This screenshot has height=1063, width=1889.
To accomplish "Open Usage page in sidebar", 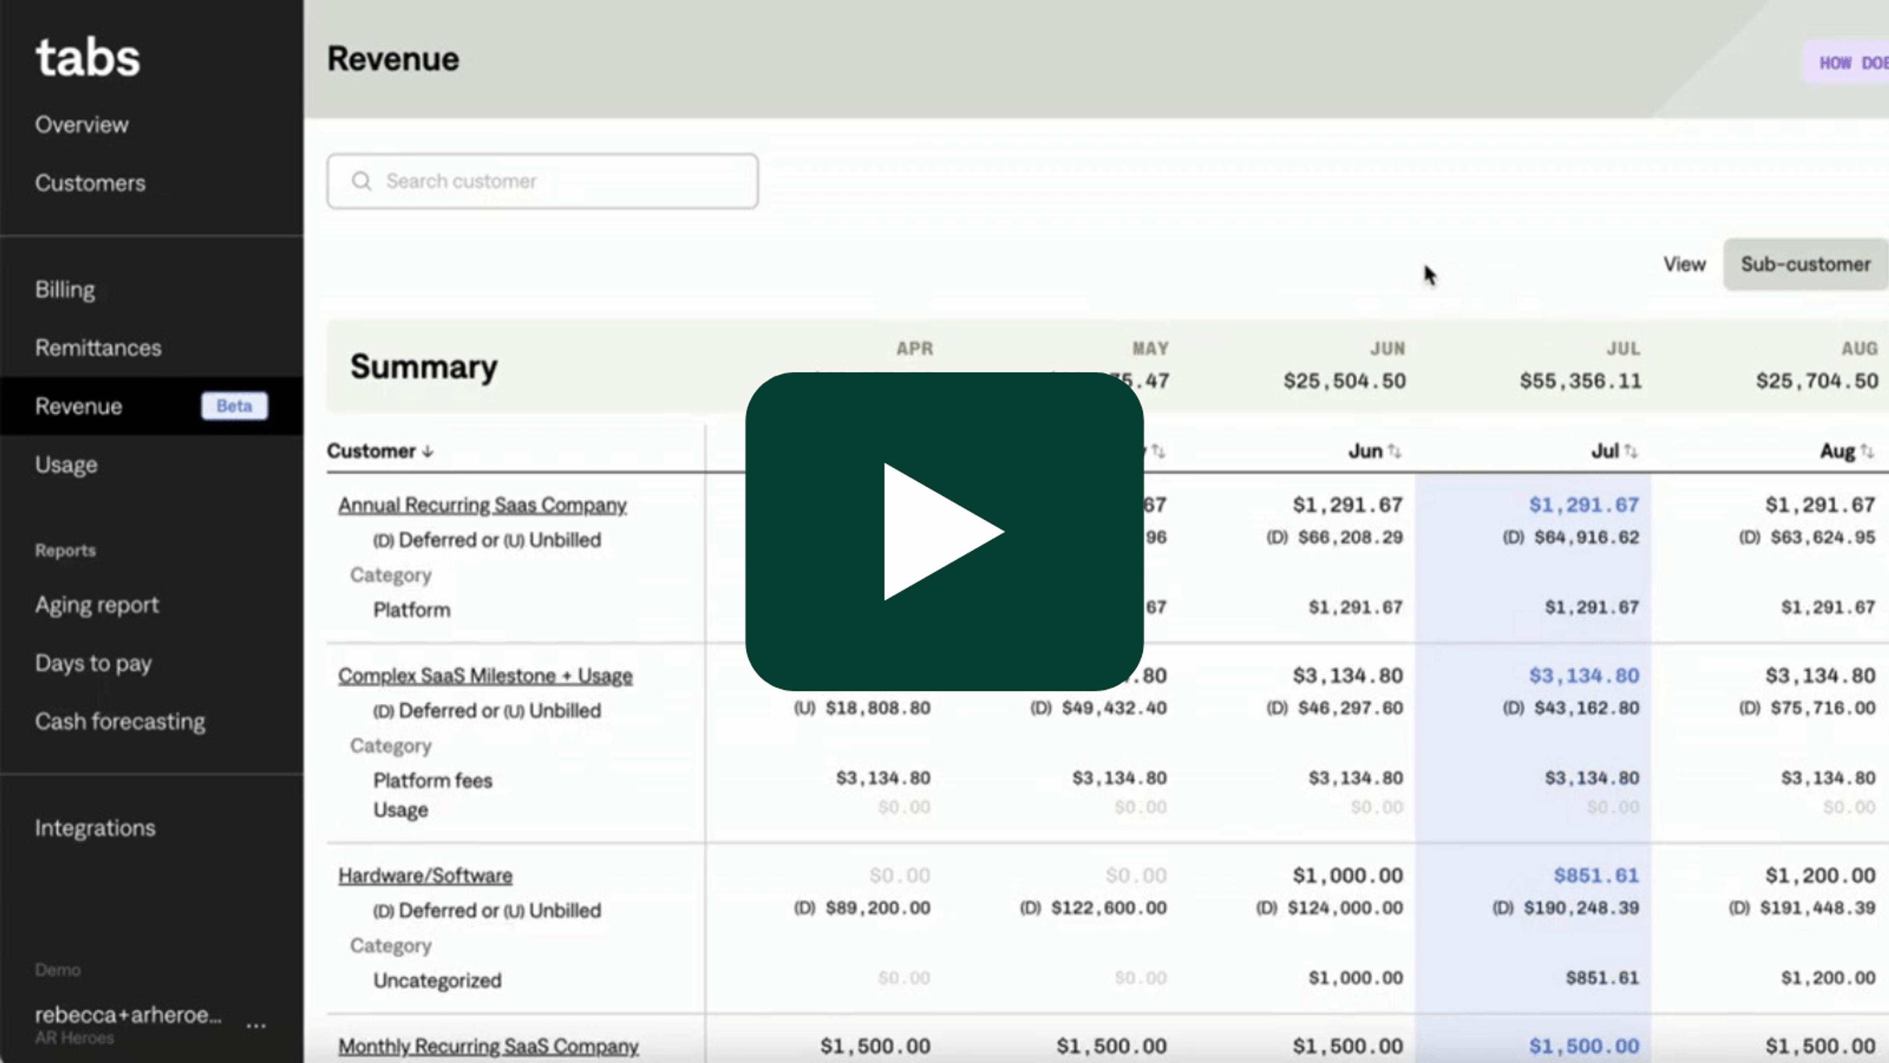I will point(66,465).
